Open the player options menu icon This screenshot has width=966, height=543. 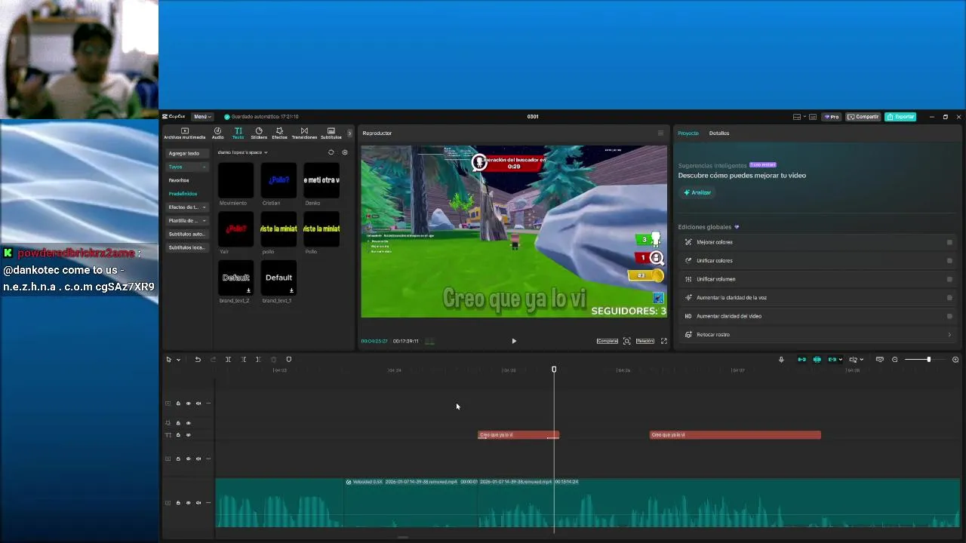[660, 133]
